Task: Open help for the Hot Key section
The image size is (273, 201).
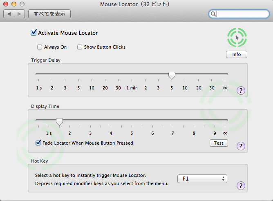Action: [x=241, y=186]
